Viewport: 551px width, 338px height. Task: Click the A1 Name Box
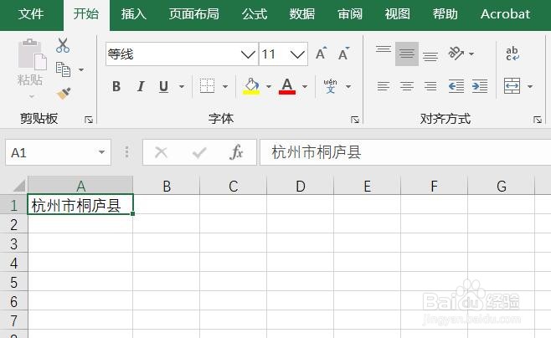tap(58, 152)
